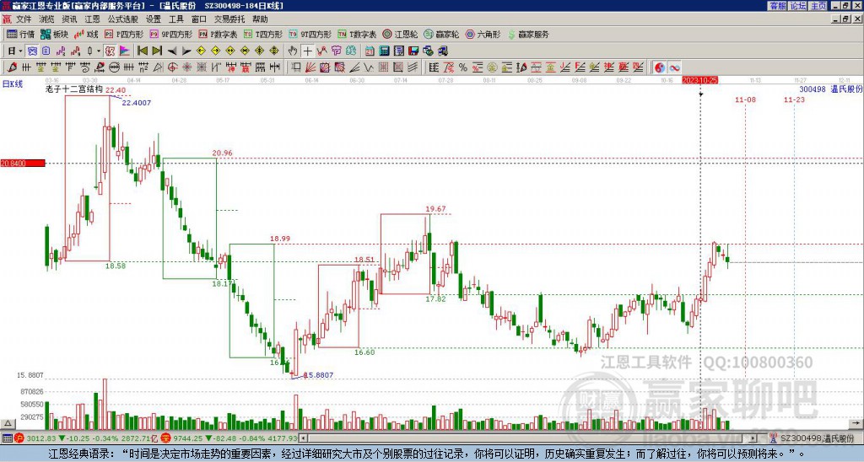Screen dimensions: 864x462
Task: Click the 11-23 projected date line label
Action: pos(794,99)
